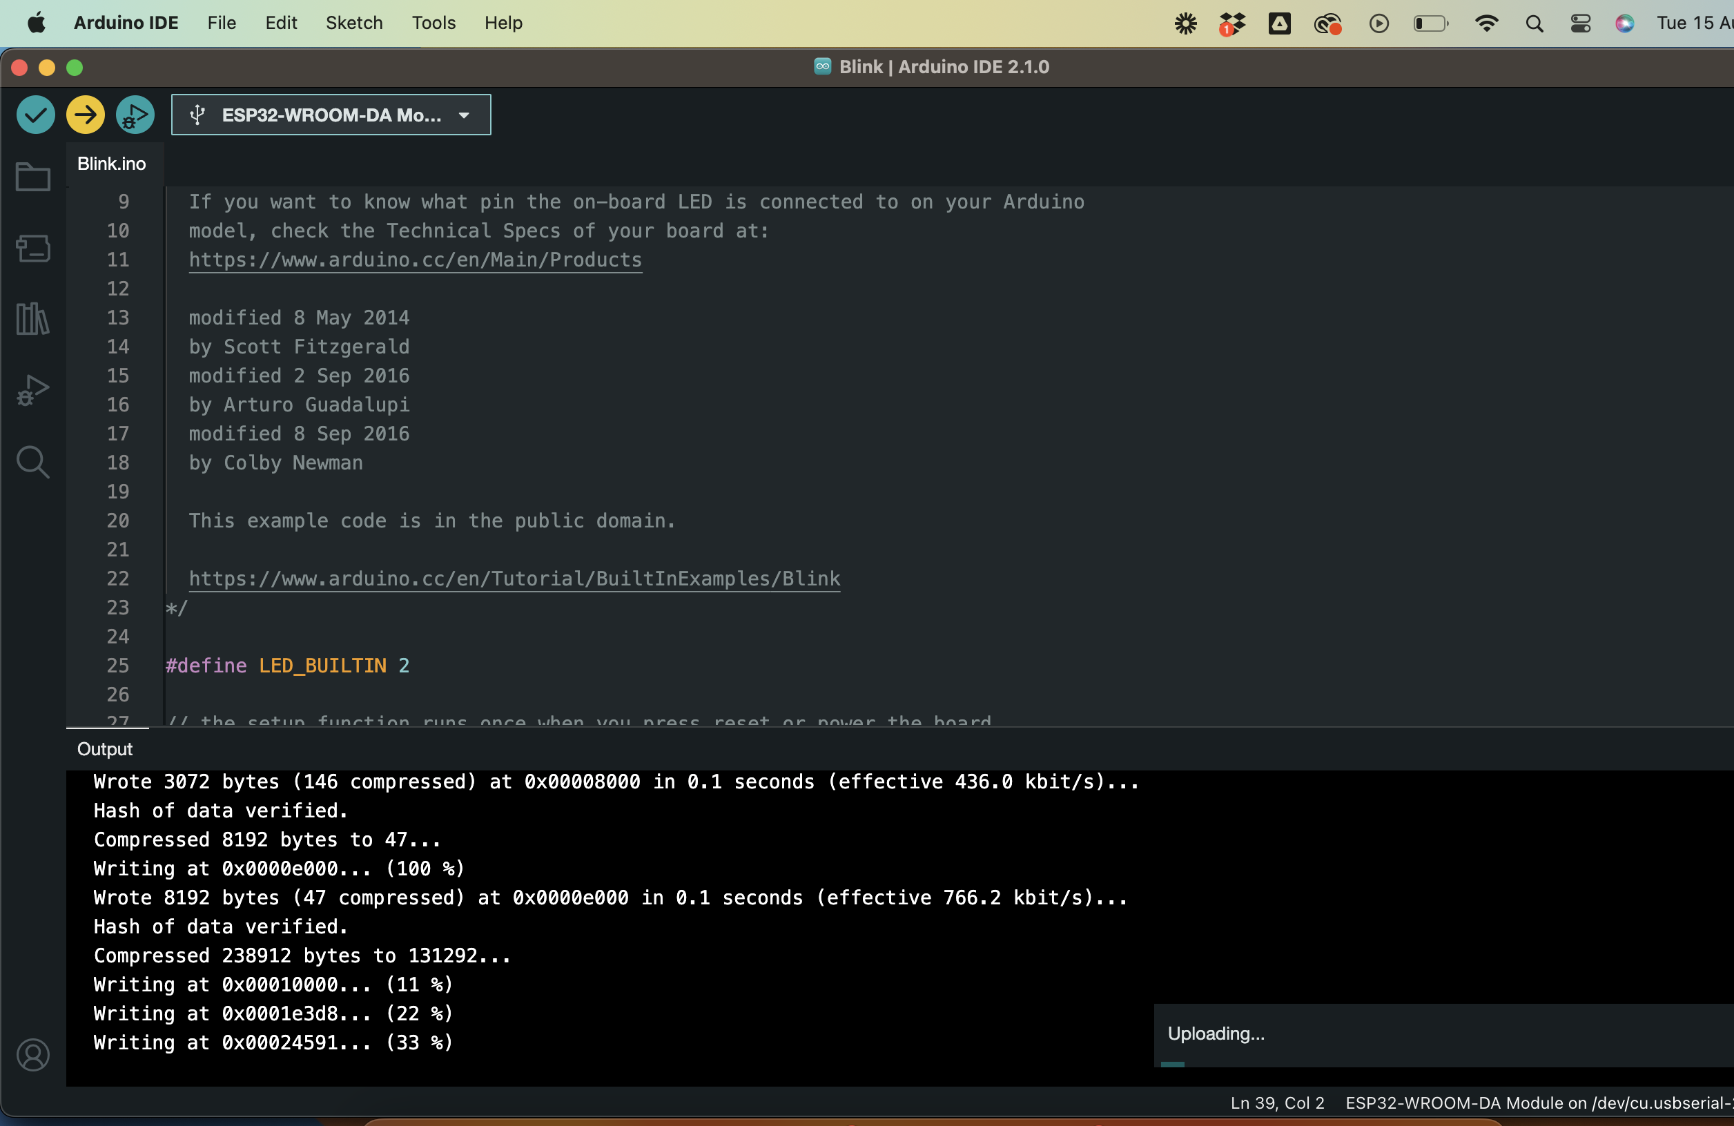
Task: Open the Edit menu
Action: coord(280,23)
